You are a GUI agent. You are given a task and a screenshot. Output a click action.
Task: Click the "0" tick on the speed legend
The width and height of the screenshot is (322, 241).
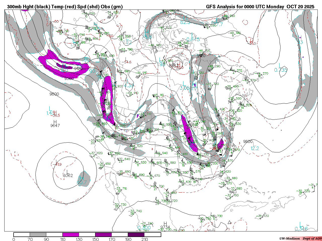pyautogui.click(x=14, y=239)
